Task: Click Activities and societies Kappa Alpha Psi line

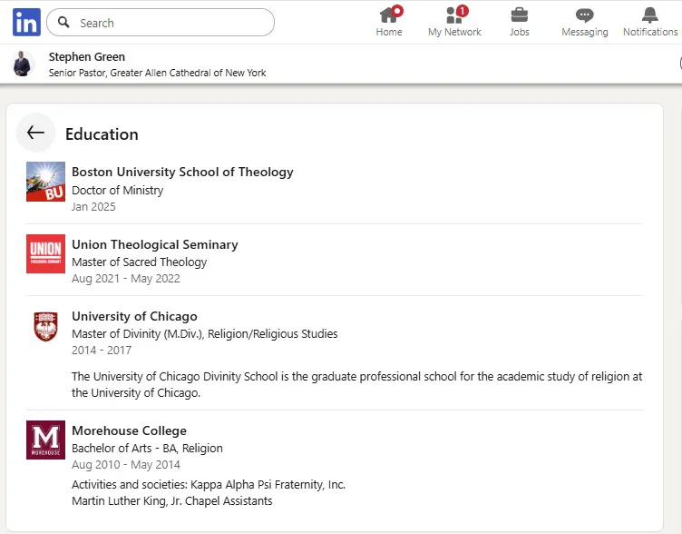Action: (x=209, y=485)
